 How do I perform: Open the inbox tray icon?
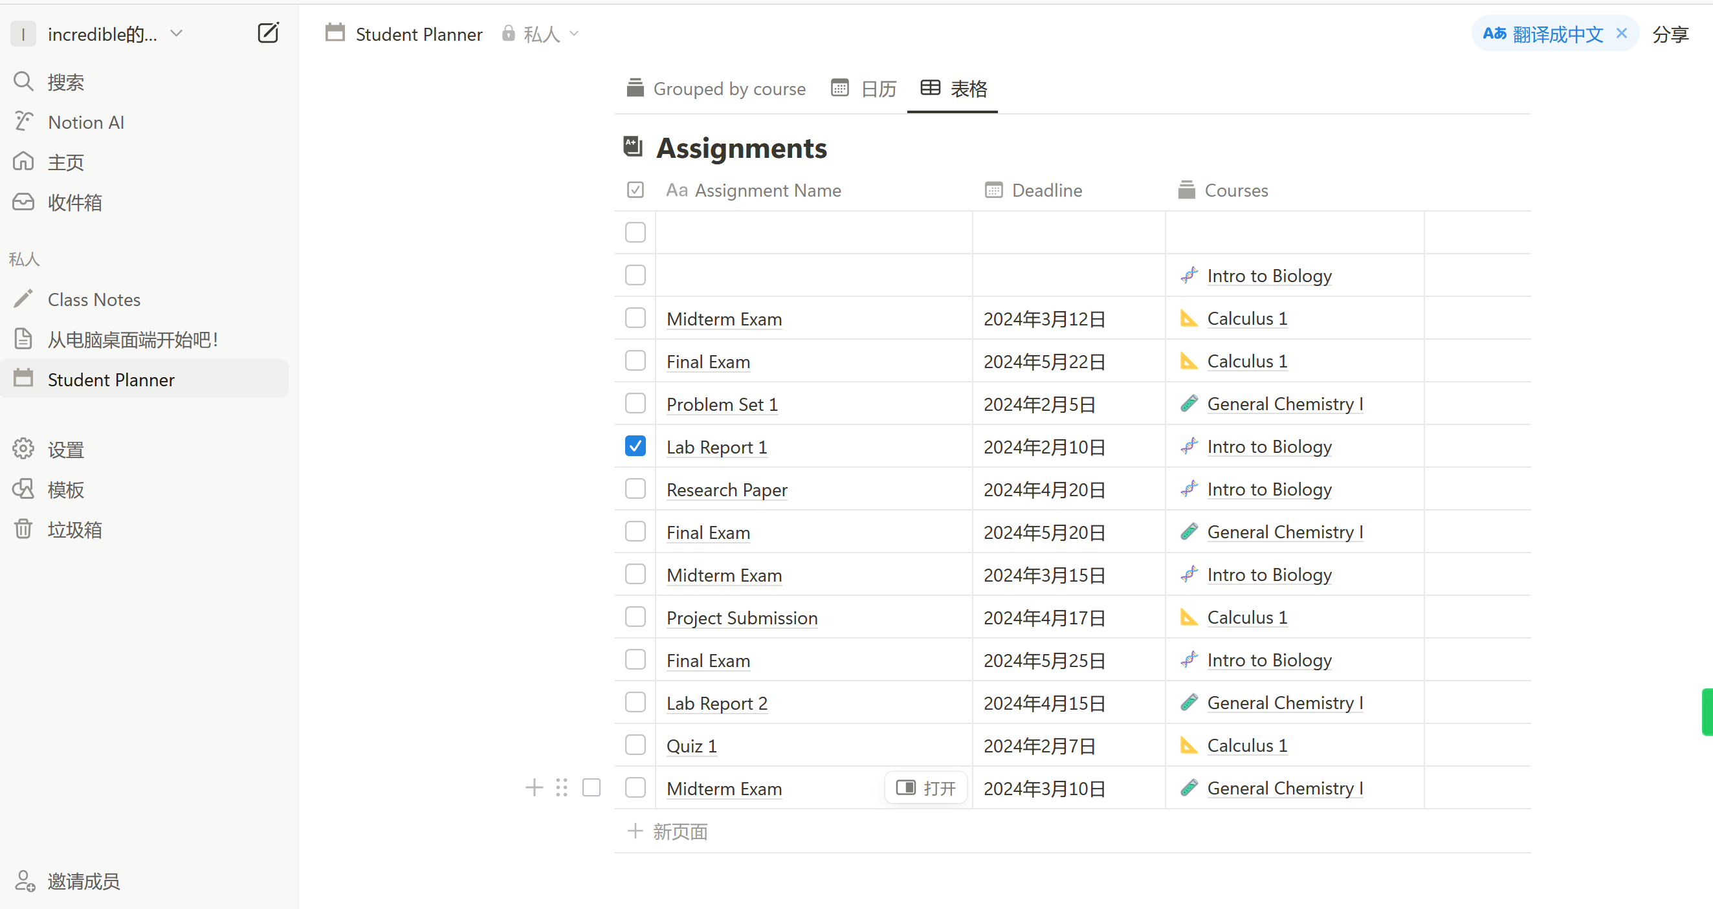(x=23, y=202)
